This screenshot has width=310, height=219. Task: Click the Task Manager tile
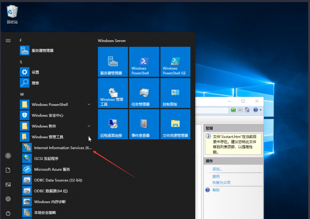click(144, 93)
